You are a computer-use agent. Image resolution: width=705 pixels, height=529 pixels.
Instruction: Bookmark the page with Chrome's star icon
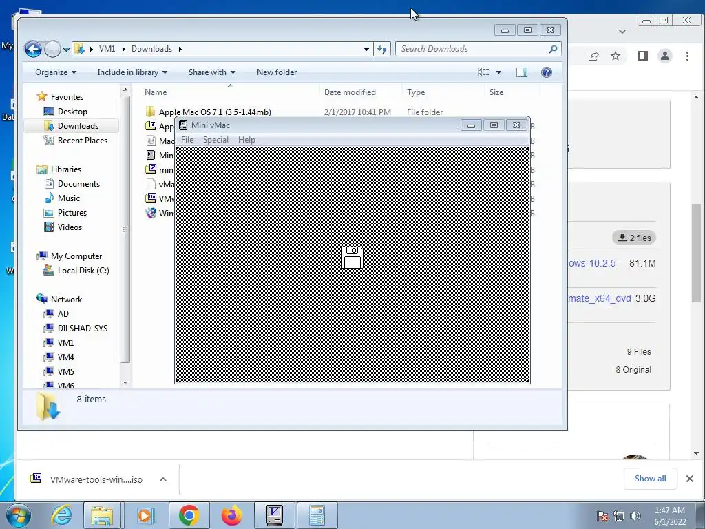(x=615, y=56)
